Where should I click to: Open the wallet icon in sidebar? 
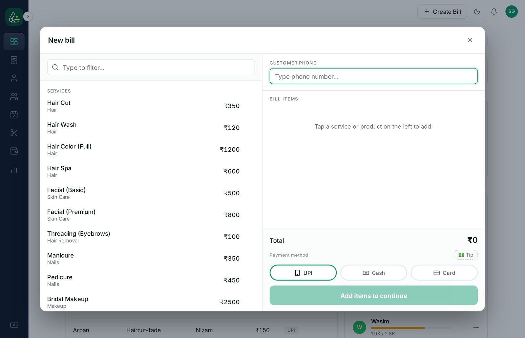coord(14,151)
